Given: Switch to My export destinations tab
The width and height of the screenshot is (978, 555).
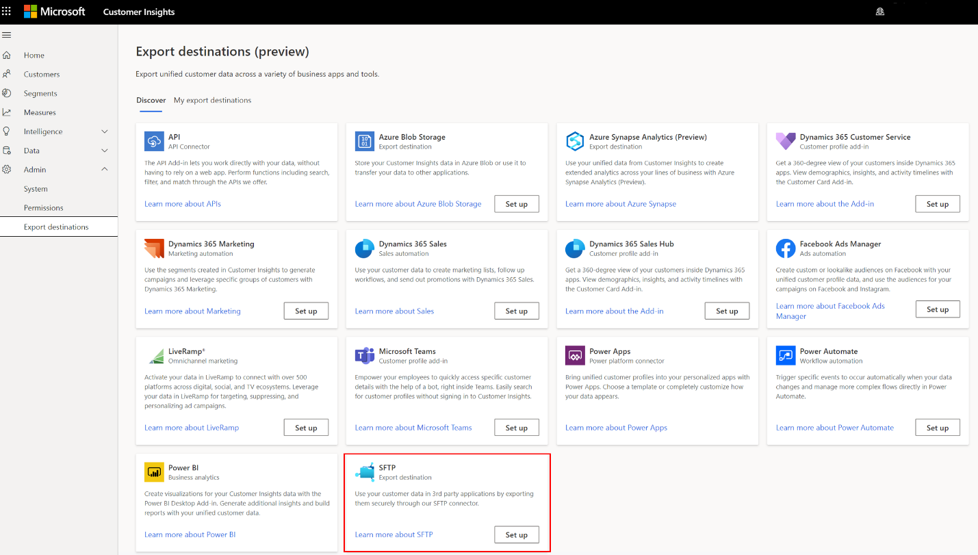Looking at the screenshot, I should click(x=212, y=100).
